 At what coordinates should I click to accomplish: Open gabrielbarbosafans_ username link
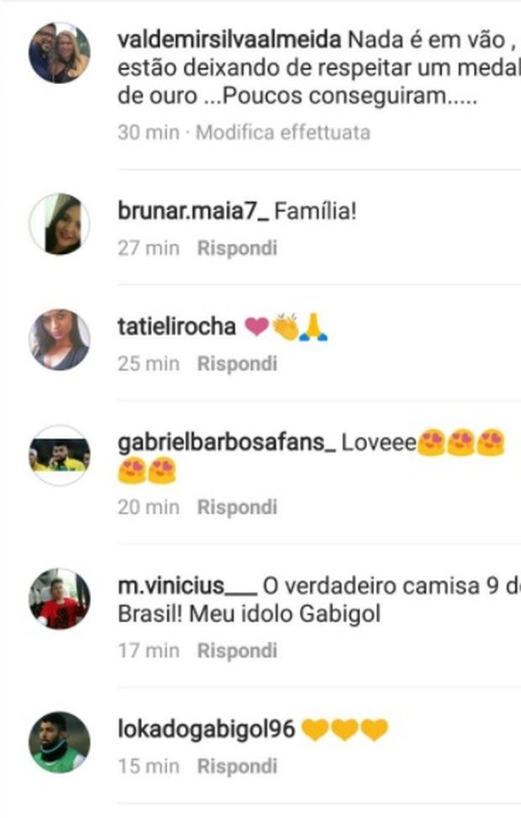pyautogui.click(x=227, y=442)
